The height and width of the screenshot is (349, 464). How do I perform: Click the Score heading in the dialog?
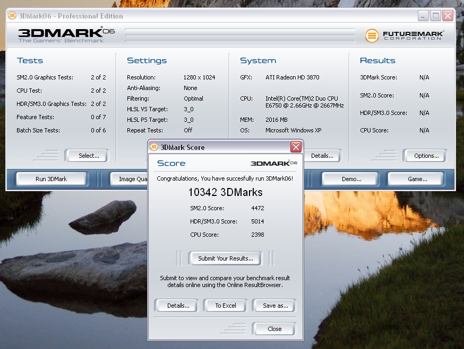(171, 163)
